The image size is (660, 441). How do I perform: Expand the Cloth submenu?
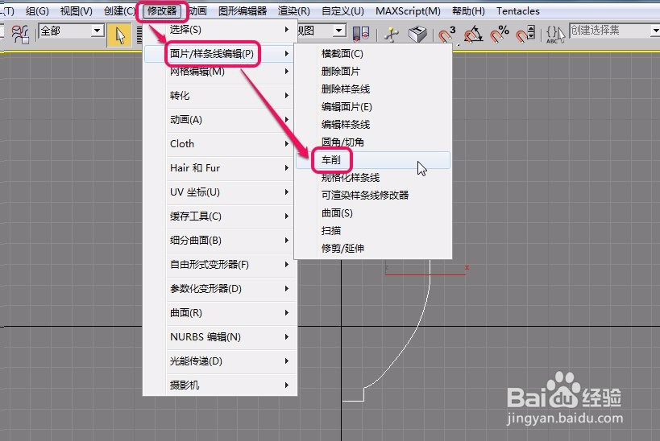click(x=221, y=144)
